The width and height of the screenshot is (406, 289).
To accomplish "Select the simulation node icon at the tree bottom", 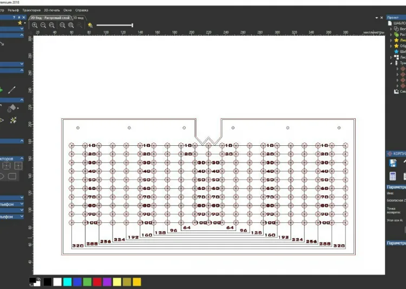I will coord(396,91).
